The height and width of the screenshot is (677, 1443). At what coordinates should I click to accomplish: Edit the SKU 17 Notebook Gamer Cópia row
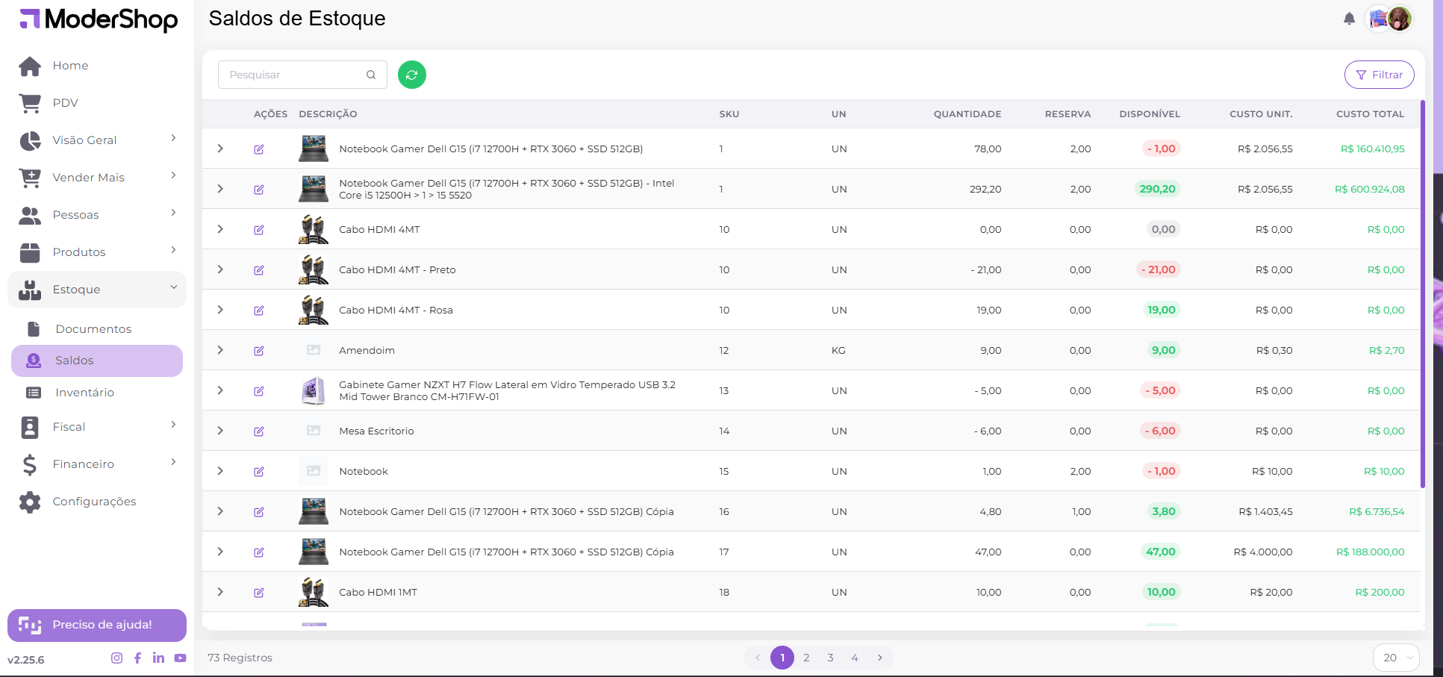[x=259, y=552]
